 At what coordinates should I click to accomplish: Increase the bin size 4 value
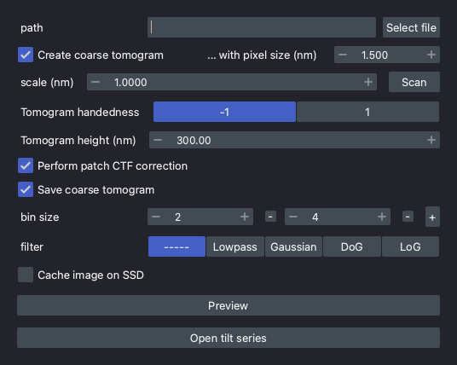pos(382,217)
